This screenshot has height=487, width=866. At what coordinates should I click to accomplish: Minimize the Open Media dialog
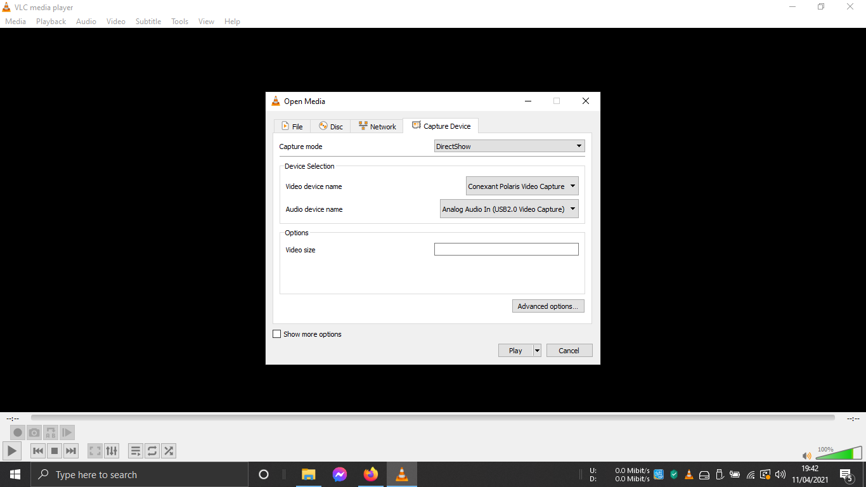tap(527, 101)
